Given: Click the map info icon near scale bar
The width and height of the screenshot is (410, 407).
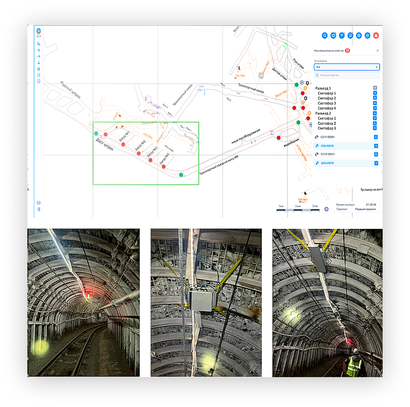Looking at the screenshot, I should click(326, 209).
